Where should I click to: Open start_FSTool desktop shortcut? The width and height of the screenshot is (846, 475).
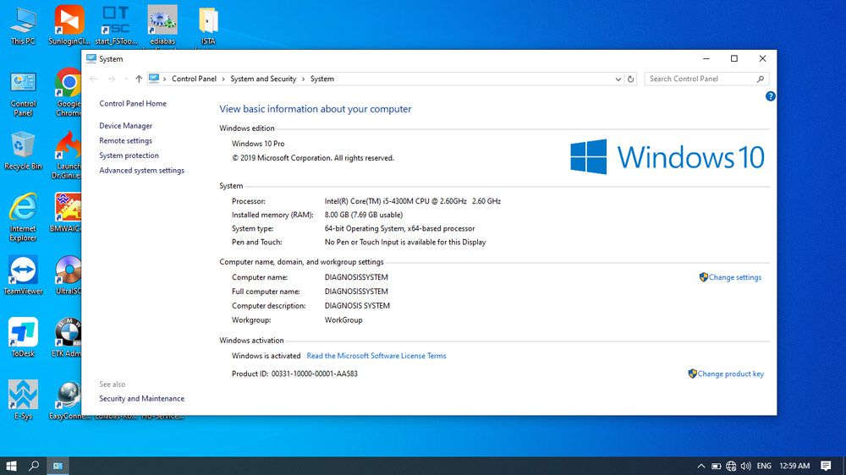[x=116, y=26]
